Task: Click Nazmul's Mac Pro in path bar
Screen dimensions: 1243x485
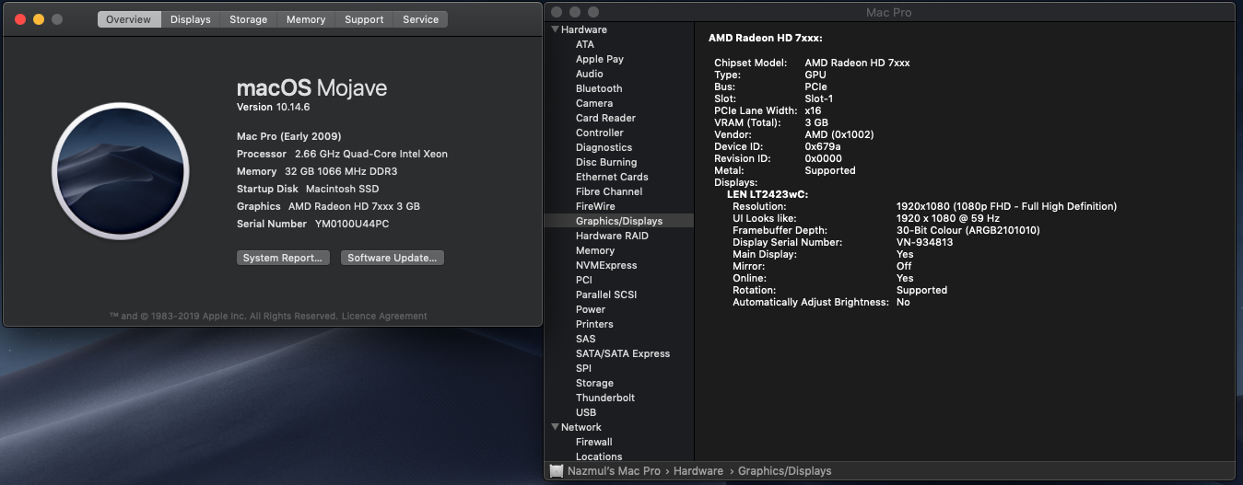Action: point(613,470)
